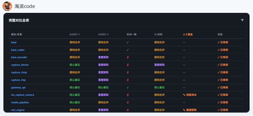The width and height of the screenshot is (253, 116).
Task: Click AGENT-2 verdict 重塑提取 for capture_rtmp
Action: coord(103,72)
